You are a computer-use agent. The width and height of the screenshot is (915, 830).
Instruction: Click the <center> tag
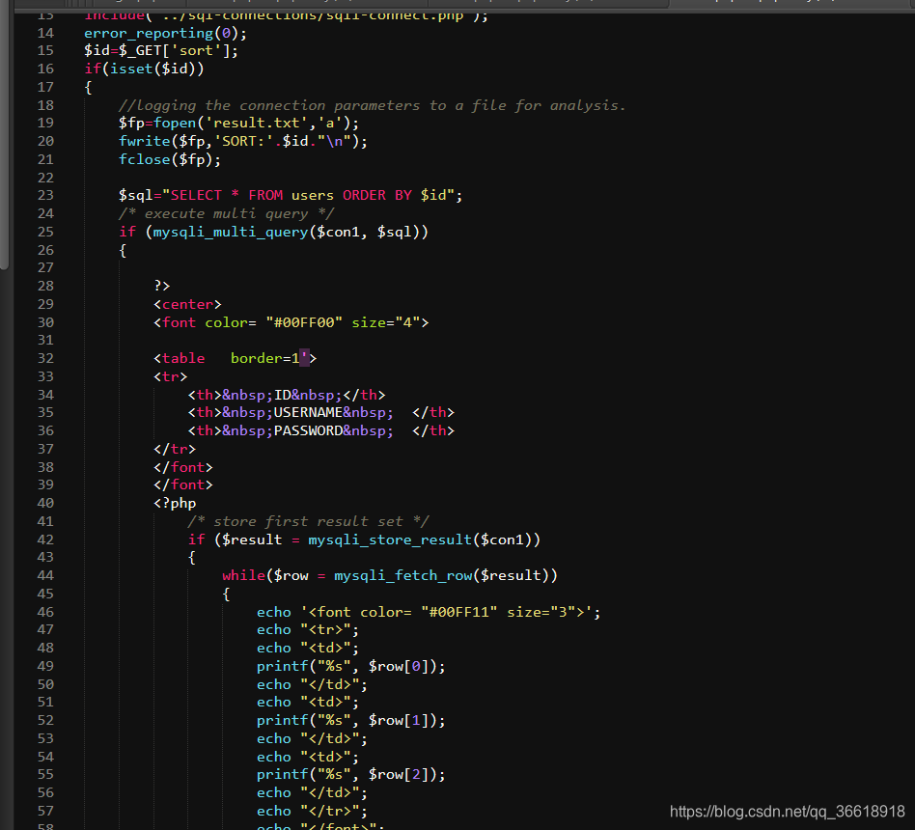coord(187,305)
